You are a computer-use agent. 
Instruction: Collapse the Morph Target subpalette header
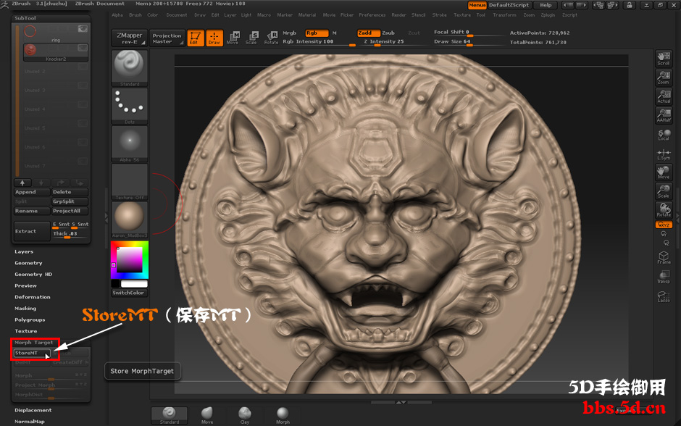34,343
